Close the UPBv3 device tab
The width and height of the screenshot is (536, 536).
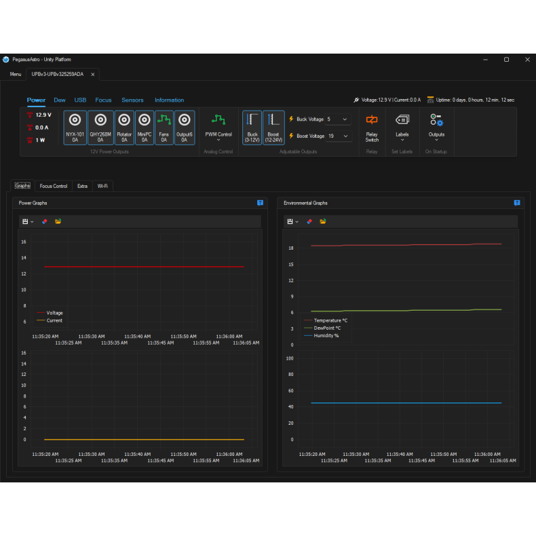[x=93, y=74]
